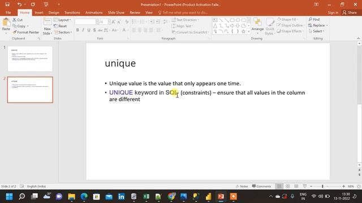
Task: Decrease font size with the shrink icon
Action: click(119, 22)
